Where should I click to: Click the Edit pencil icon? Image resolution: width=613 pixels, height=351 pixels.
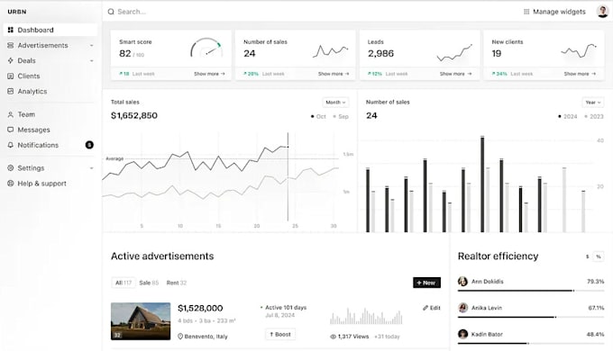(425, 308)
